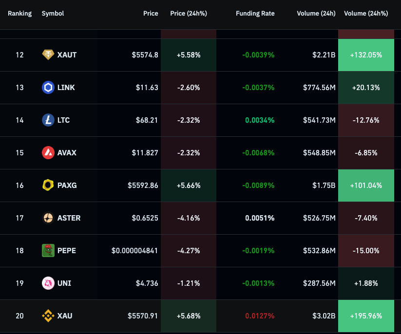Sort table by Funding Rate header

[255, 14]
